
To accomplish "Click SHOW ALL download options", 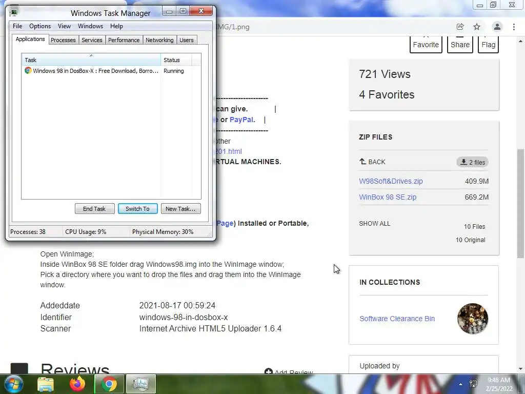I will tap(375, 224).
